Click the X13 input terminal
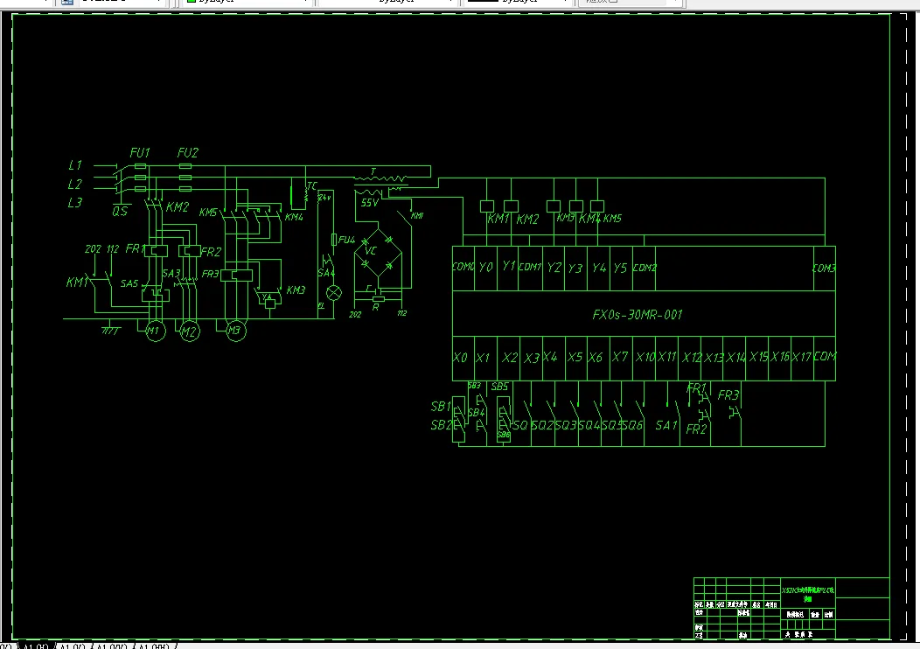Viewport: 920px width, 649px height. tap(714, 358)
